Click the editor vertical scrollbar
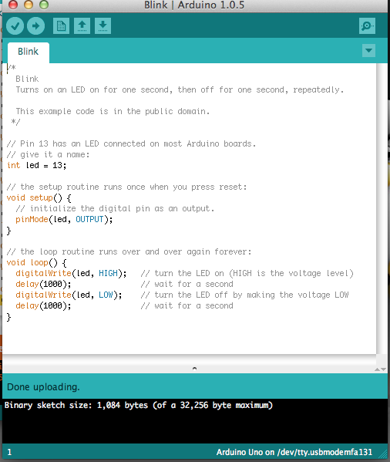390x462 pixels. click(382, 208)
